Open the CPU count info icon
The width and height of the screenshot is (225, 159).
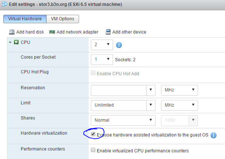[x=119, y=45]
